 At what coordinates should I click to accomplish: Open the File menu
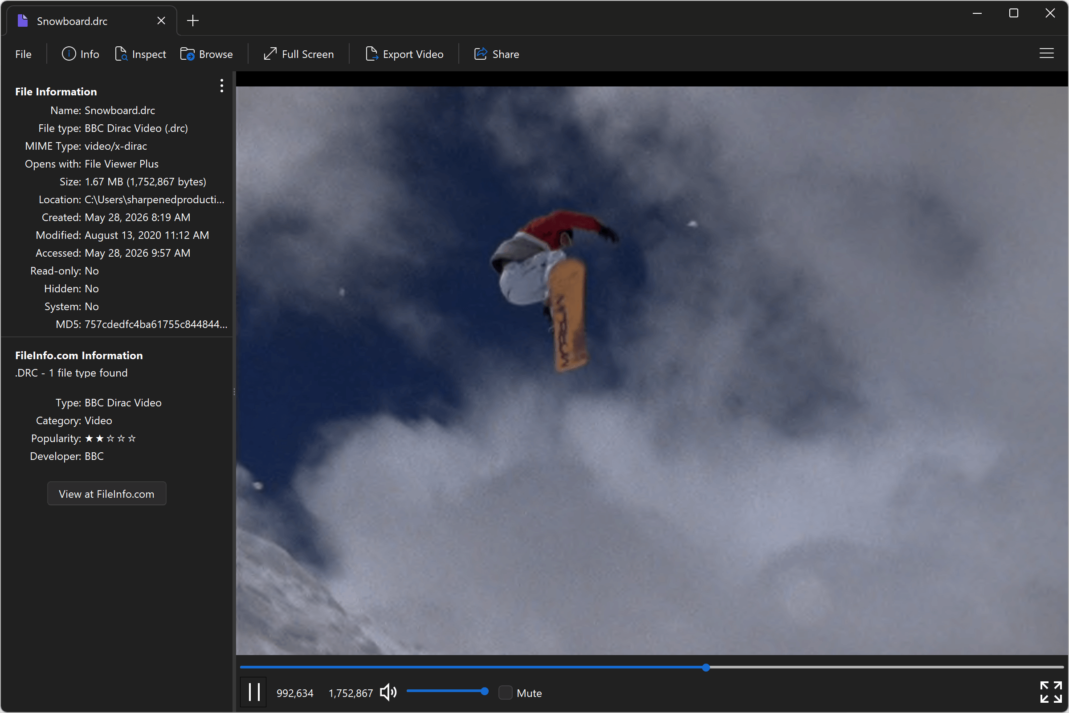tap(23, 54)
